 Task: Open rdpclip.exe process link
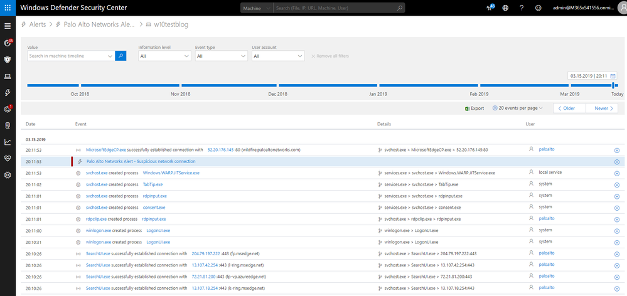coord(97,219)
